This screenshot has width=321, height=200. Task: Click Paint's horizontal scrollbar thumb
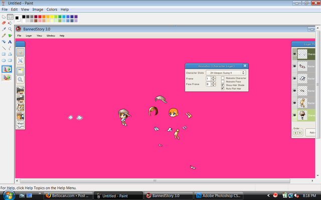[x=155, y=180]
